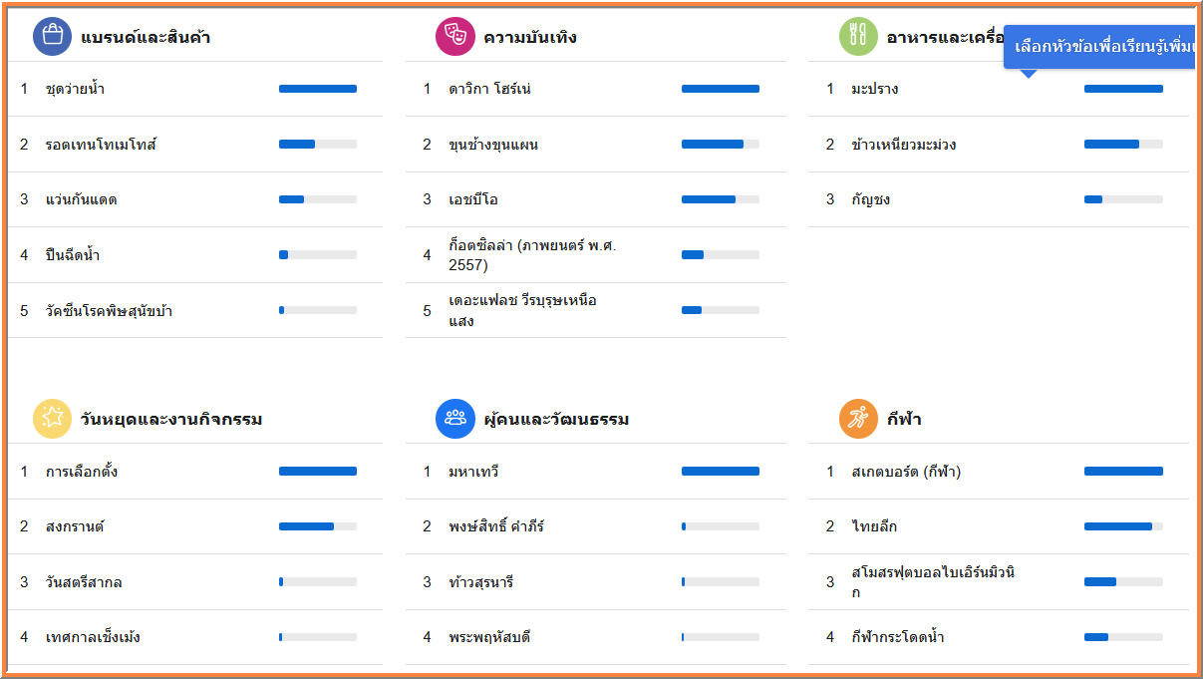Select the มหาเทวี topic row
1203x679 pixels.
pos(475,471)
